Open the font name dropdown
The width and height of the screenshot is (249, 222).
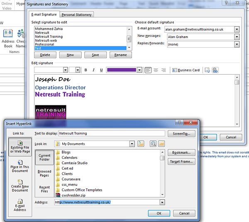(x=65, y=70)
